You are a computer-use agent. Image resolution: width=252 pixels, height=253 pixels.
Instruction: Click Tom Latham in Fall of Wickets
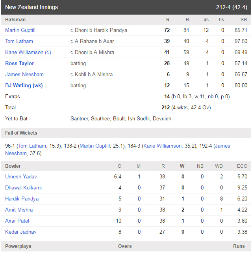(x=32, y=146)
